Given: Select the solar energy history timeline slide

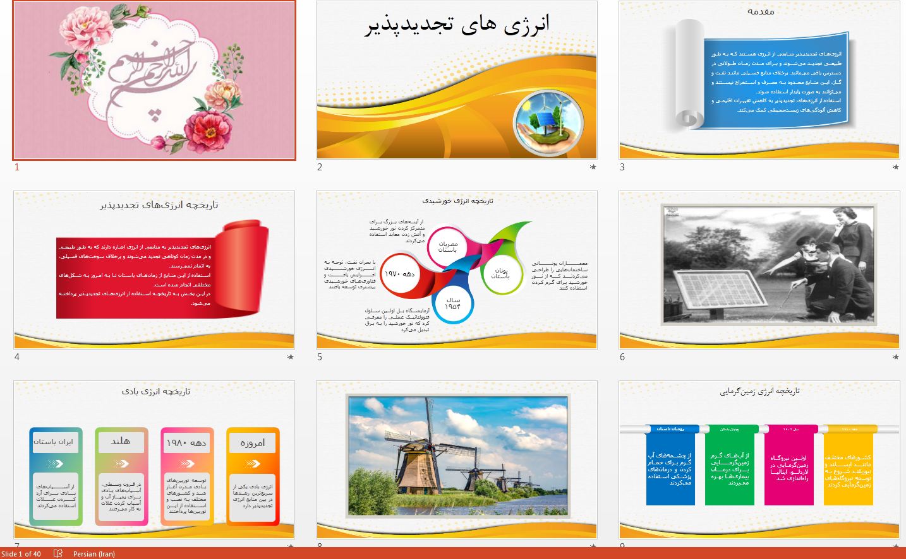Looking at the screenshot, I should (x=456, y=270).
